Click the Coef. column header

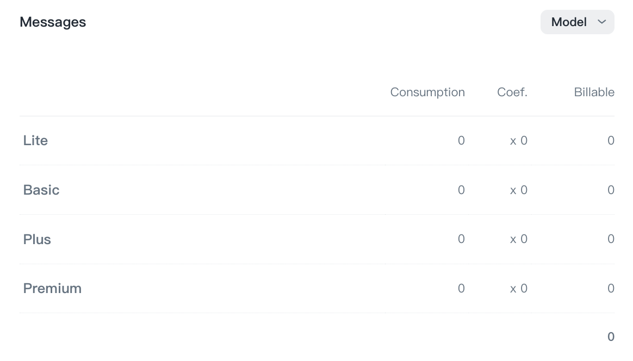point(512,92)
